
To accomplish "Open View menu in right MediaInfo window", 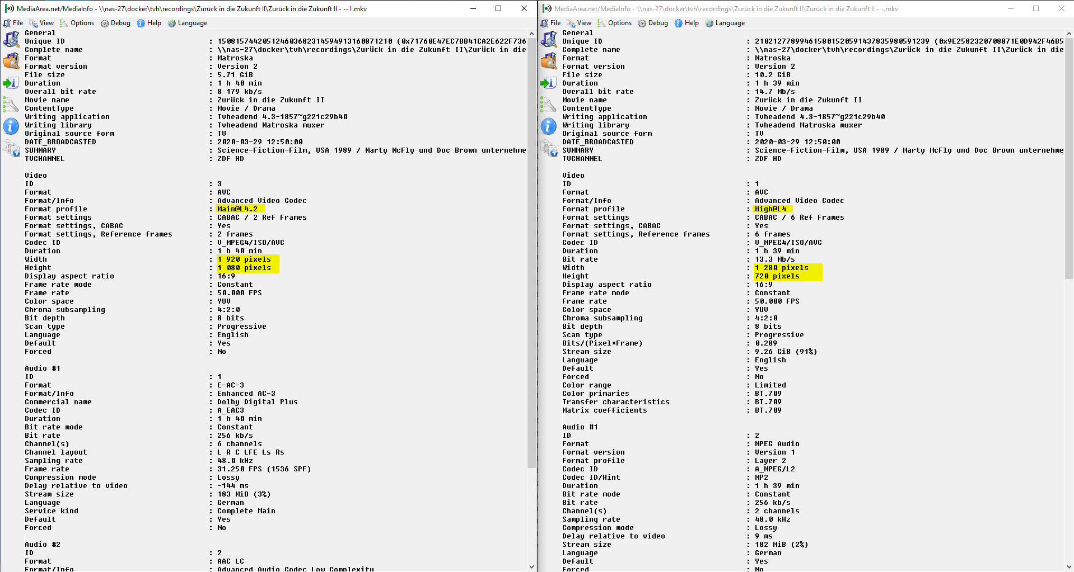I will (580, 23).
